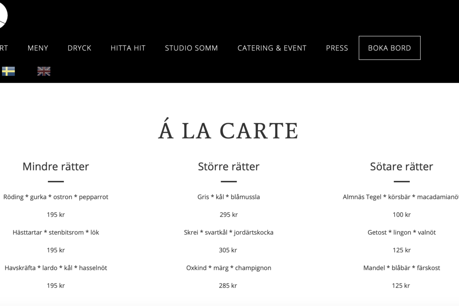459x306 pixels.
Task: Switch language with the British flag icon
Action: 44,71
